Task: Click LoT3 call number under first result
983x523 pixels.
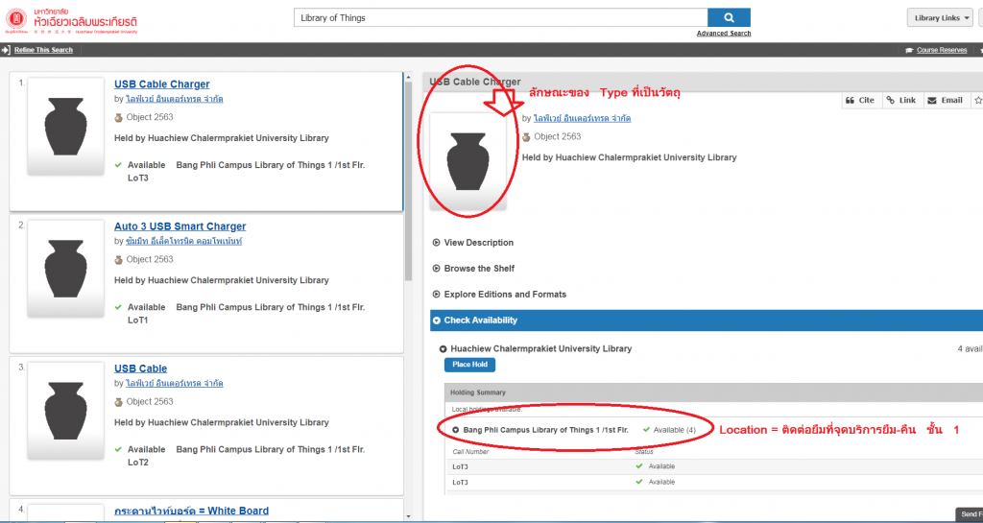Action: click(x=137, y=178)
